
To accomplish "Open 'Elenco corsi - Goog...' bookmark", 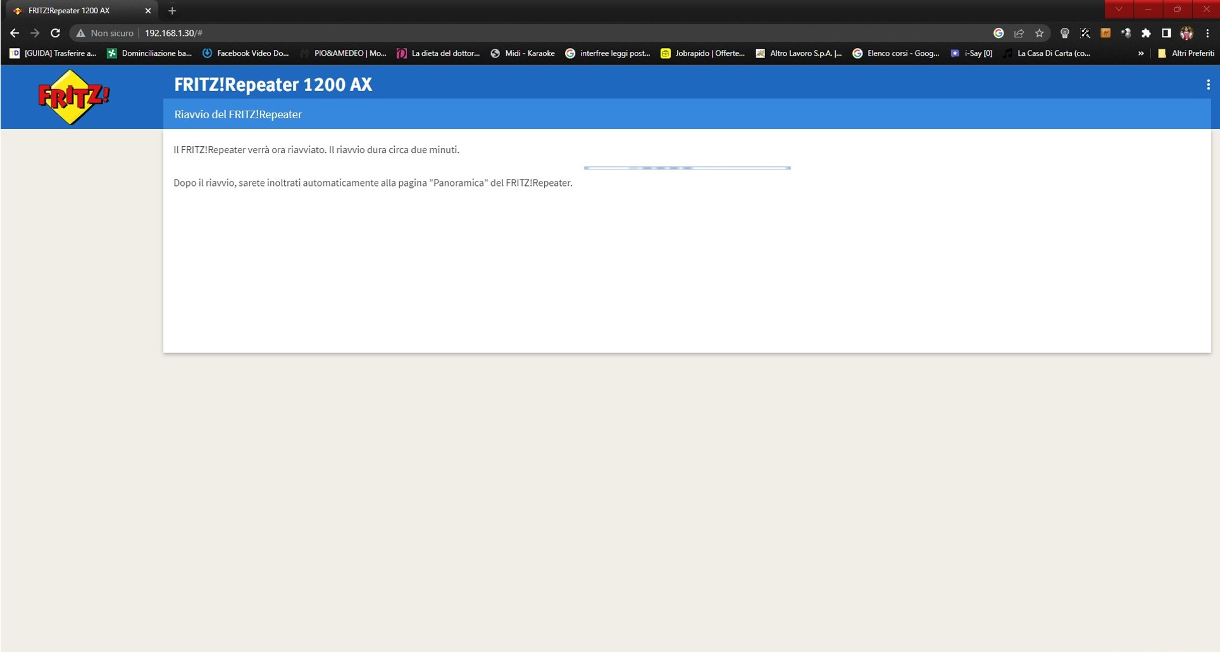I will [x=896, y=53].
